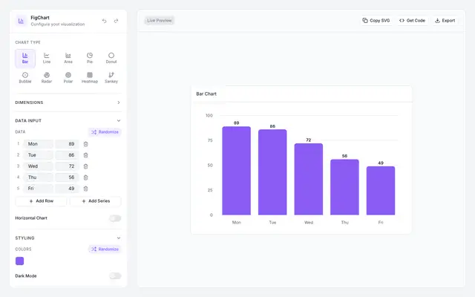Collapse the Styling section

68,238
